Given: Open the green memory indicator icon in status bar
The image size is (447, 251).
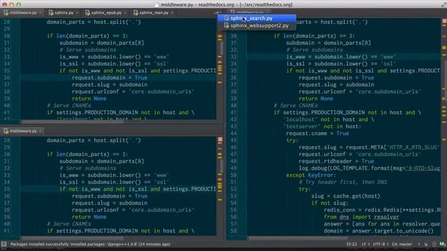Looking at the screenshot, I should pos(442,244).
